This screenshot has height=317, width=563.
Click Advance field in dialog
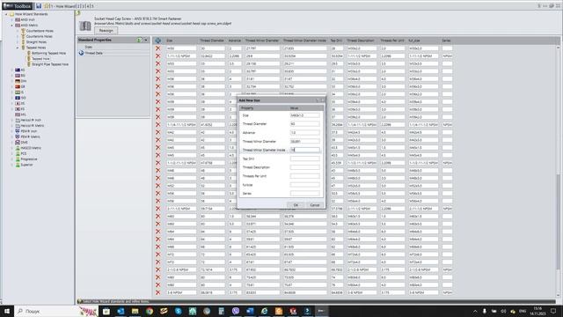pyautogui.click(x=304, y=133)
